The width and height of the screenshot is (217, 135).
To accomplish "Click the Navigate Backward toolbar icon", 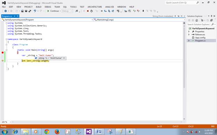I will tap(6, 11).
